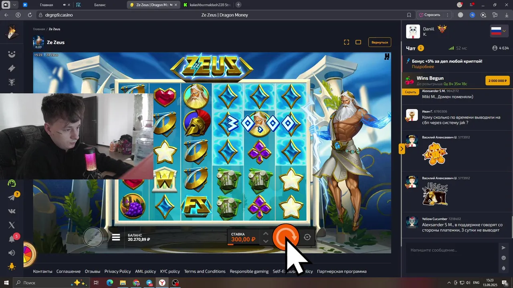The width and height of the screenshot is (513, 288).
Task: Open Windows Start menu
Action: pos(6,282)
